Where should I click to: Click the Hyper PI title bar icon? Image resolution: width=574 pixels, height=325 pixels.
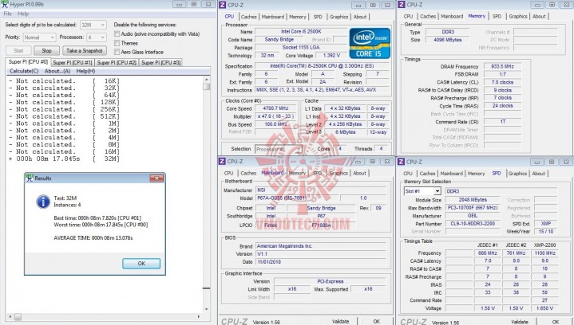click(5, 5)
